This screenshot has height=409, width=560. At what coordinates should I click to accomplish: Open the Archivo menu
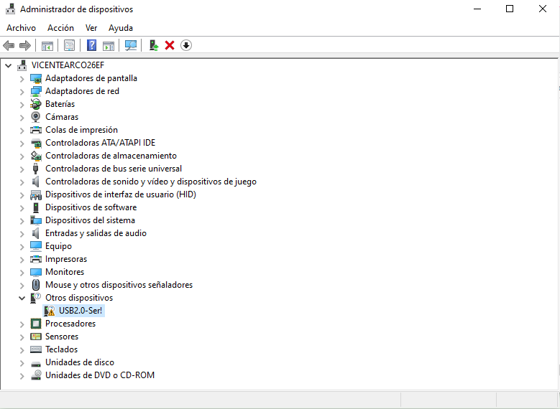(x=21, y=28)
